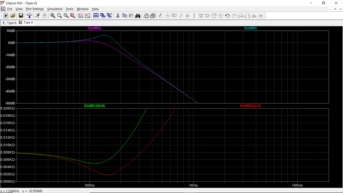343x193 pixels.
Task: Open the File menu
Action: (x=10, y=9)
